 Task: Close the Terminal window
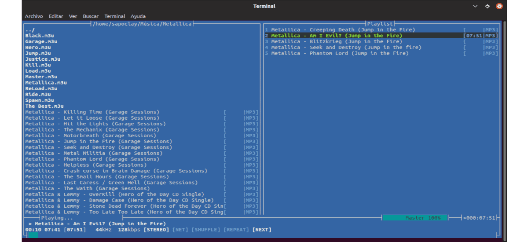point(499,6)
